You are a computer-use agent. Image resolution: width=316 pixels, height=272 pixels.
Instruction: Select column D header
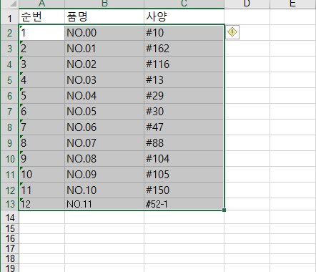coord(247,4)
